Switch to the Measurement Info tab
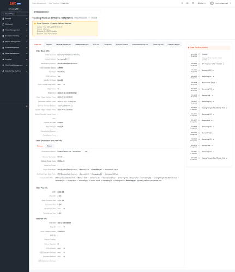Viewport: 235px width, 272px height. [x=82, y=44]
